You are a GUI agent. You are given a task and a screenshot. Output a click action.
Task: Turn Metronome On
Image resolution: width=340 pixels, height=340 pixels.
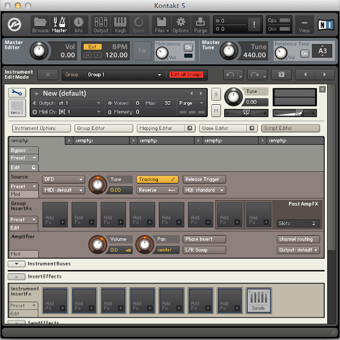(x=188, y=47)
